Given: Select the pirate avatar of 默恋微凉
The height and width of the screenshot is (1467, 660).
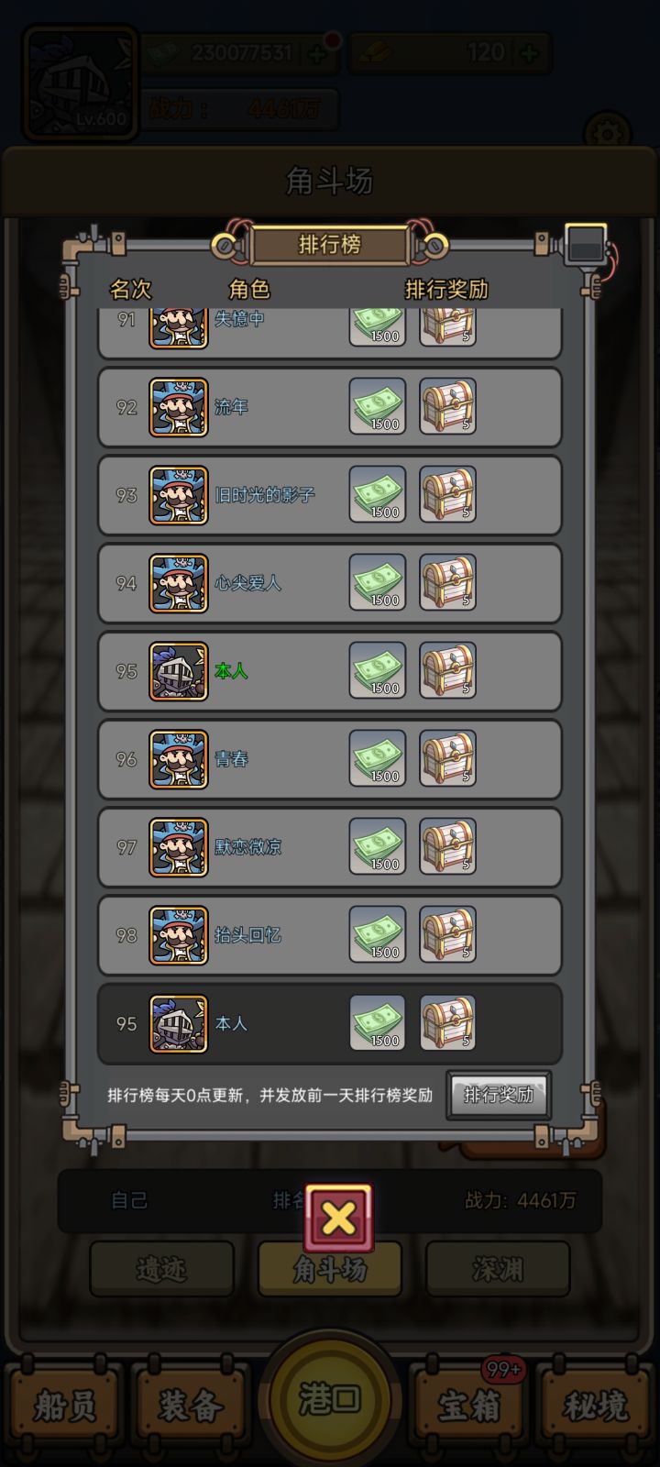Looking at the screenshot, I should (x=179, y=847).
